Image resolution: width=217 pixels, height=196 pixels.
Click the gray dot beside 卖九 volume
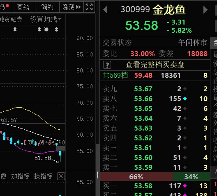pyautogui.click(x=185, y=89)
